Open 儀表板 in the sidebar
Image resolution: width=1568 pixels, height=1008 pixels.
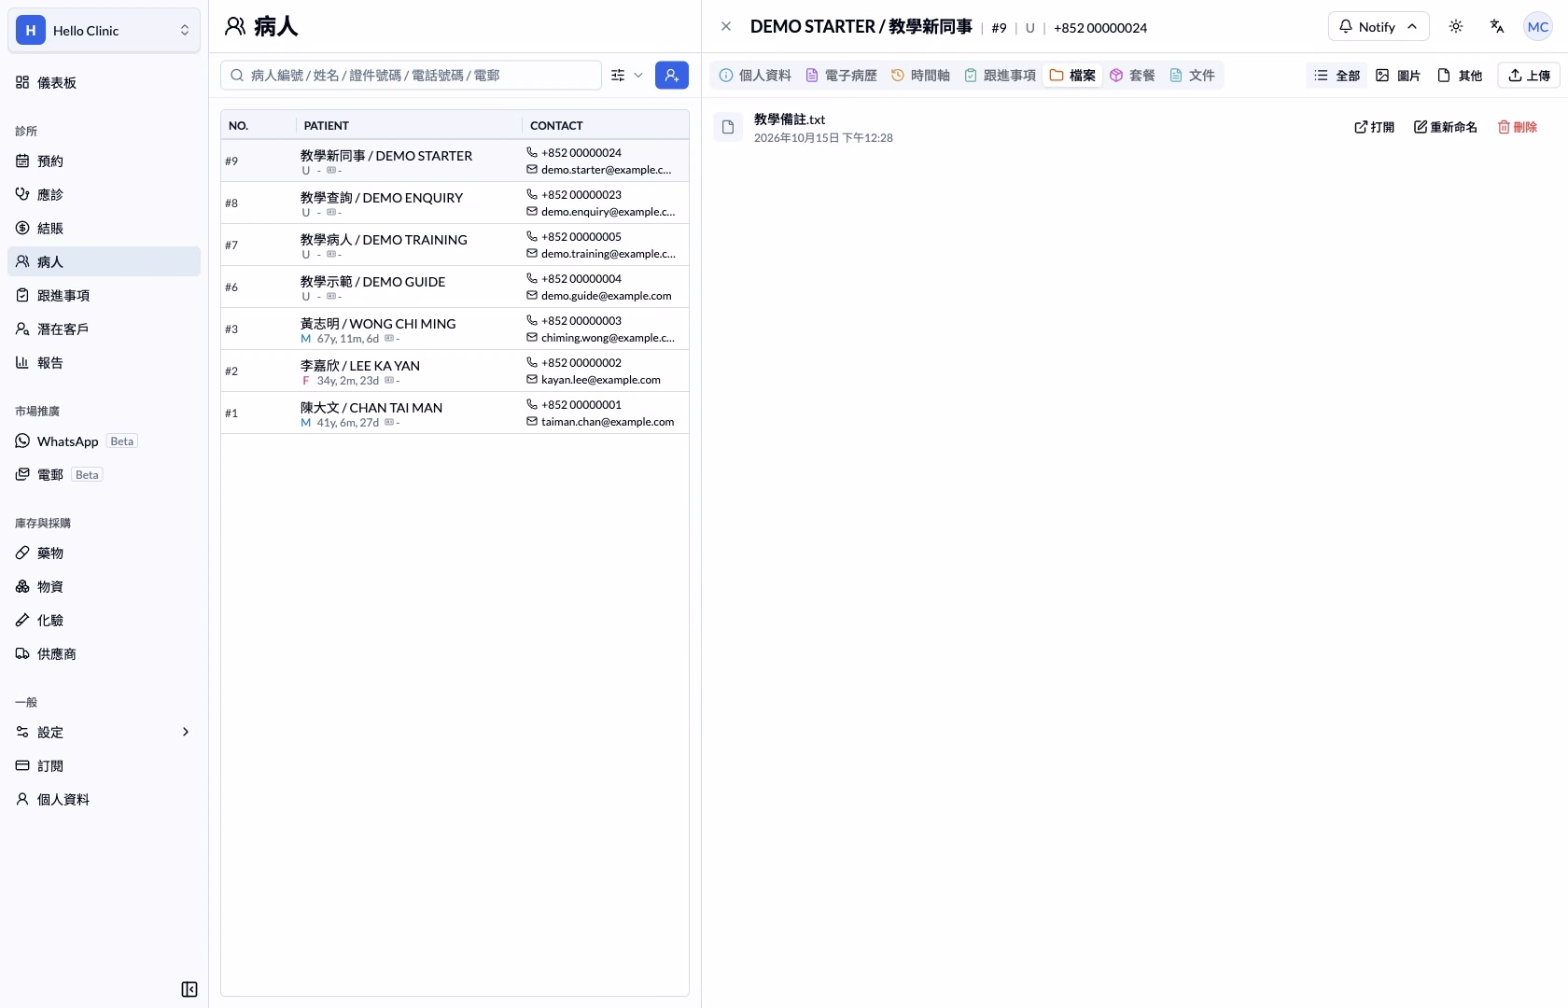point(104,83)
